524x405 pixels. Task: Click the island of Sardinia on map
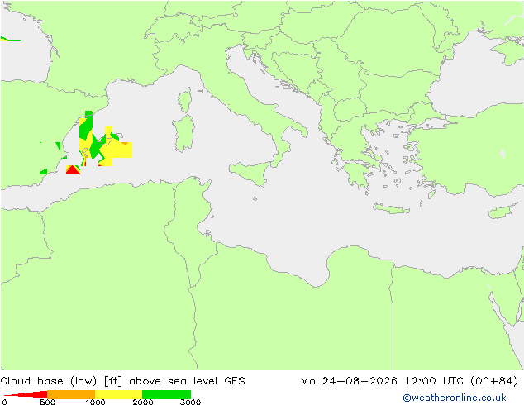(183, 134)
